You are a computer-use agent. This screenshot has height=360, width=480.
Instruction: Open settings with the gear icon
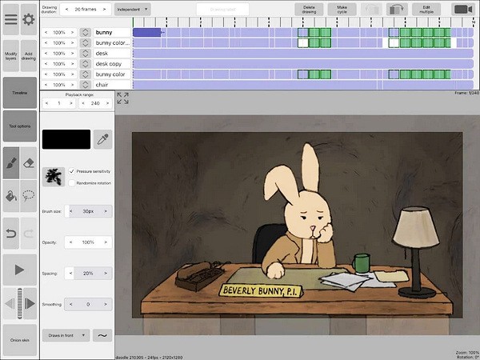point(29,19)
